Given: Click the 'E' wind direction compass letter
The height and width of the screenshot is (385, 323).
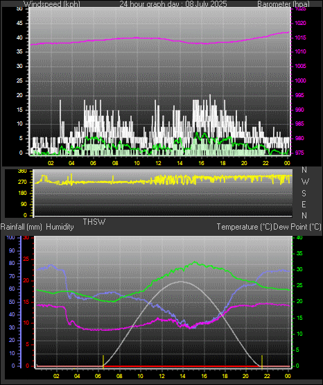Looking at the screenshot, I should tap(304, 204).
